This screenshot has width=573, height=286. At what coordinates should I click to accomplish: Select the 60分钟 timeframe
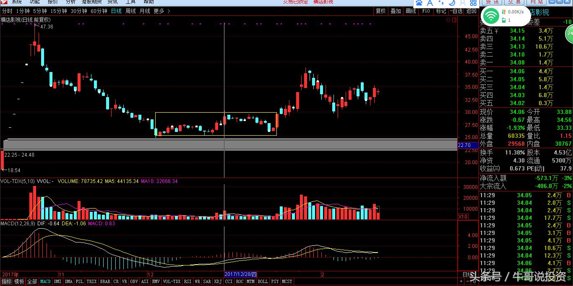[99, 11]
